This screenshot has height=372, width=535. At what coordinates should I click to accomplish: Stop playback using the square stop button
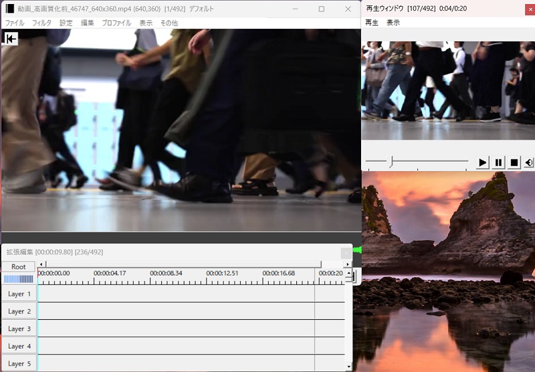pyautogui.click(x=514, y=163)
